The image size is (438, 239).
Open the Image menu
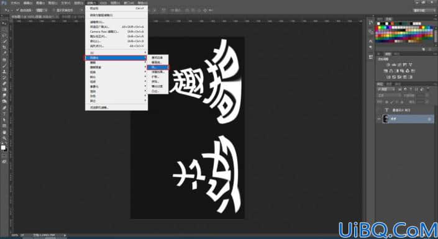(x=40, y=2)
